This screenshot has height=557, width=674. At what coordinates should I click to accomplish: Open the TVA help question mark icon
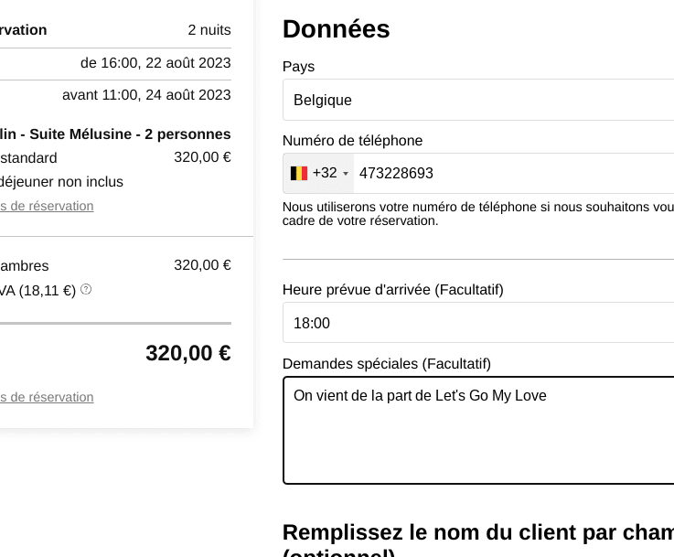(x=86, y=289)
